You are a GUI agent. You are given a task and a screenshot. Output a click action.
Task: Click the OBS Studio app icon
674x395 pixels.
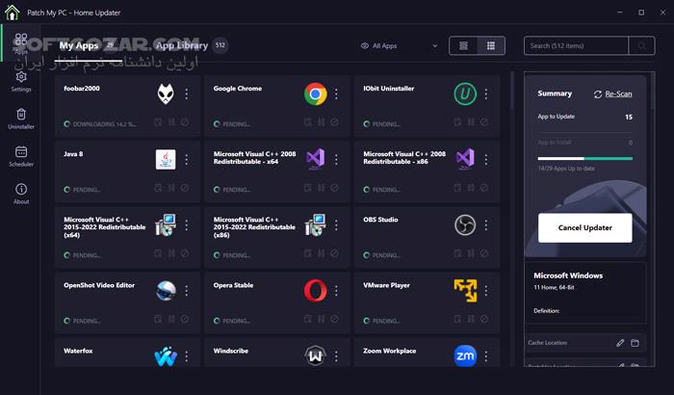[464, 224]
